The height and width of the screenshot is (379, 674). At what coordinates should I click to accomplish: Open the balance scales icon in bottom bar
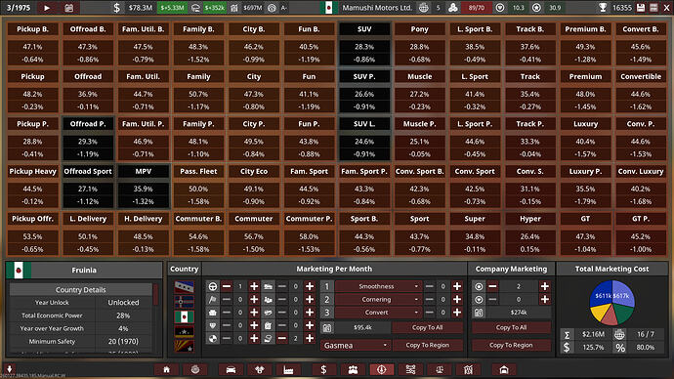tap(440, 369)
